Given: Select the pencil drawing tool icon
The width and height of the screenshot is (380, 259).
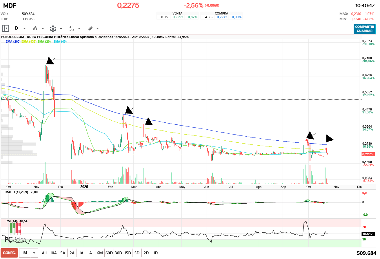Looking at the screenshot, I should click(90, 28).
